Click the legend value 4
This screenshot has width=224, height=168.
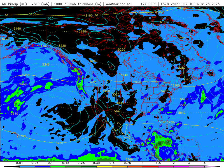(x=205, y=163)
